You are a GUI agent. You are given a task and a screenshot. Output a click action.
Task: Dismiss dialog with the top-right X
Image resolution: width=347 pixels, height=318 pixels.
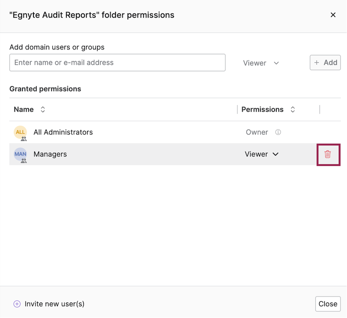coord(333,15)
